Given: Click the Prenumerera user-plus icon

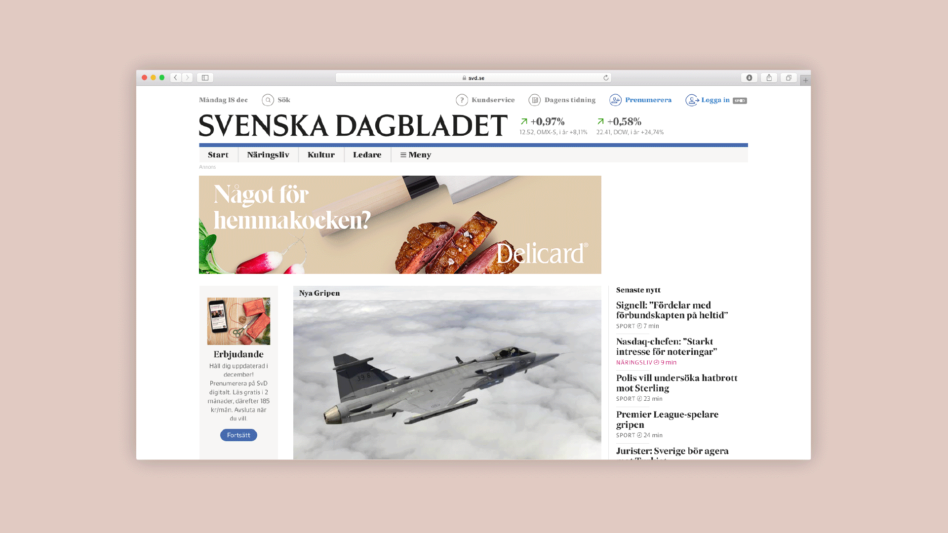Looking at the screenshot, I should tap(615, 100).
